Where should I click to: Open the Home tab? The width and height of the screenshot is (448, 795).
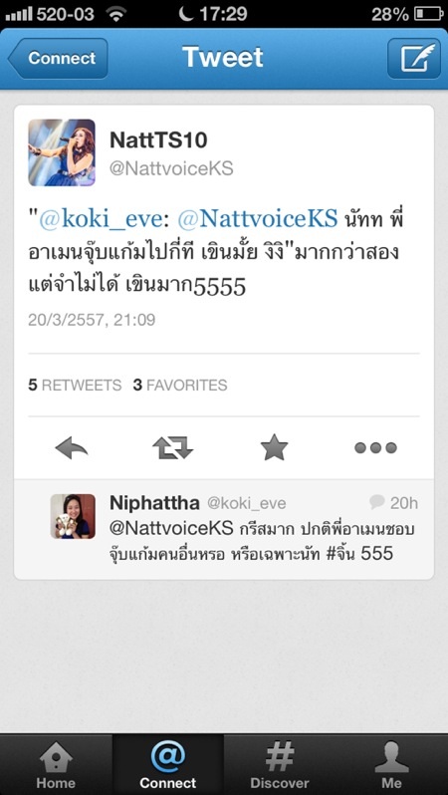coord(56,764)
